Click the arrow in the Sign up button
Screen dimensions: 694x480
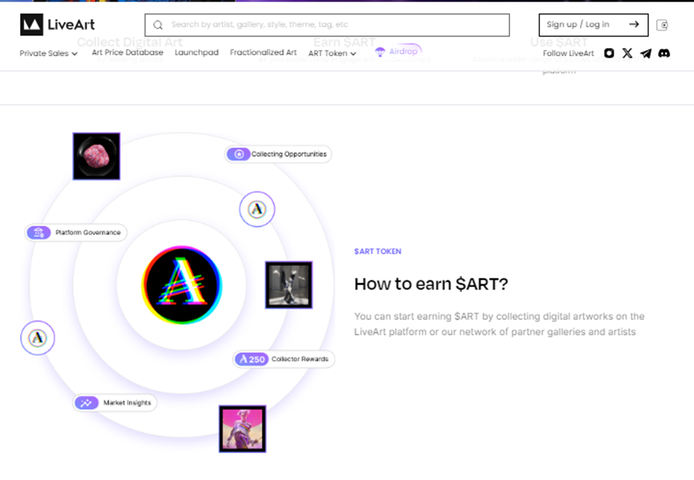click(634, 24)
